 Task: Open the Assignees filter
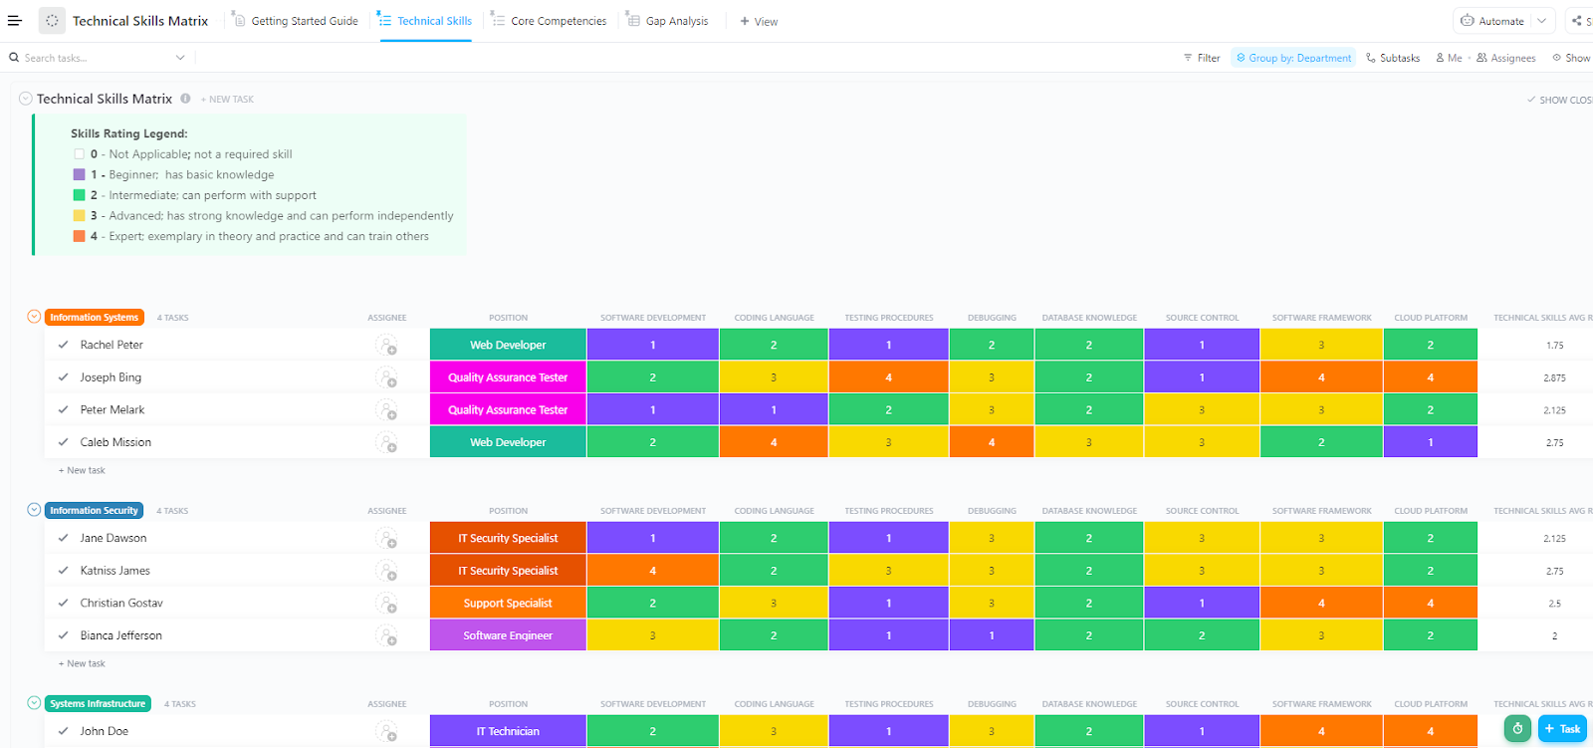click(x=1506, y=58)
